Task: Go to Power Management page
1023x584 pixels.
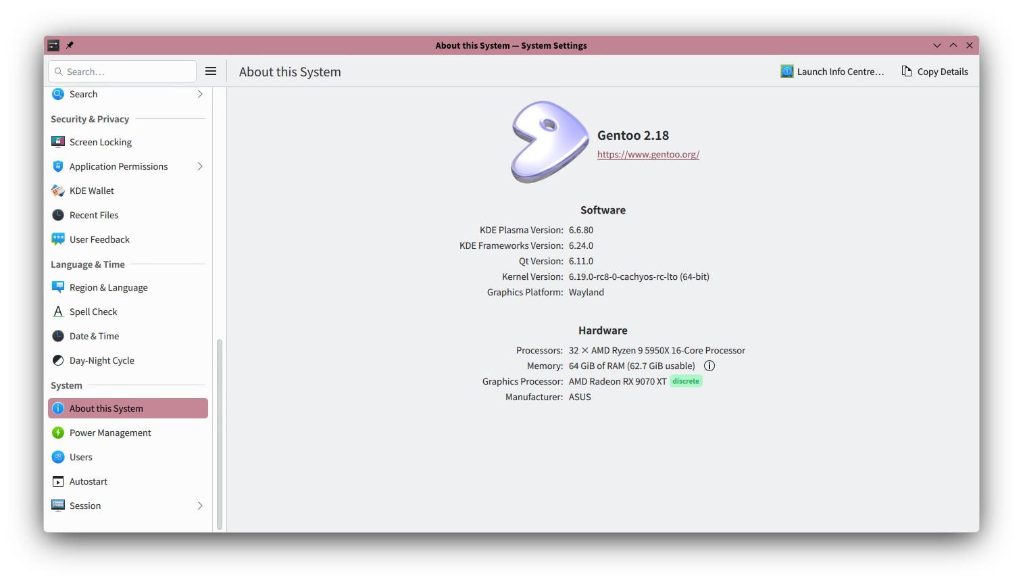Action: click(128, 433)
